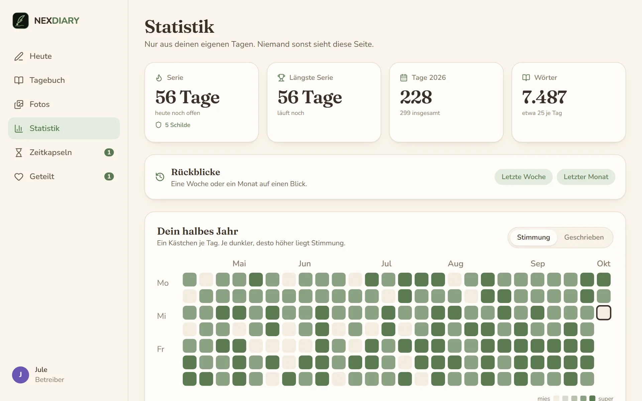
Task: Click the open book icon beside Tagebuch
Action: pyautogui.click(x=19, y=80)
